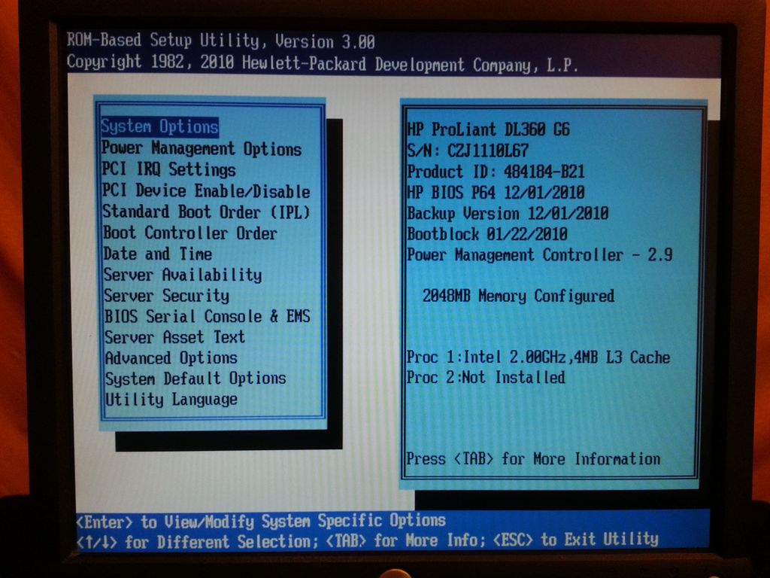Click Proc 2: Not Installed line
The image size is (770, 578).
pyautogui.click(x=486, y=378)
